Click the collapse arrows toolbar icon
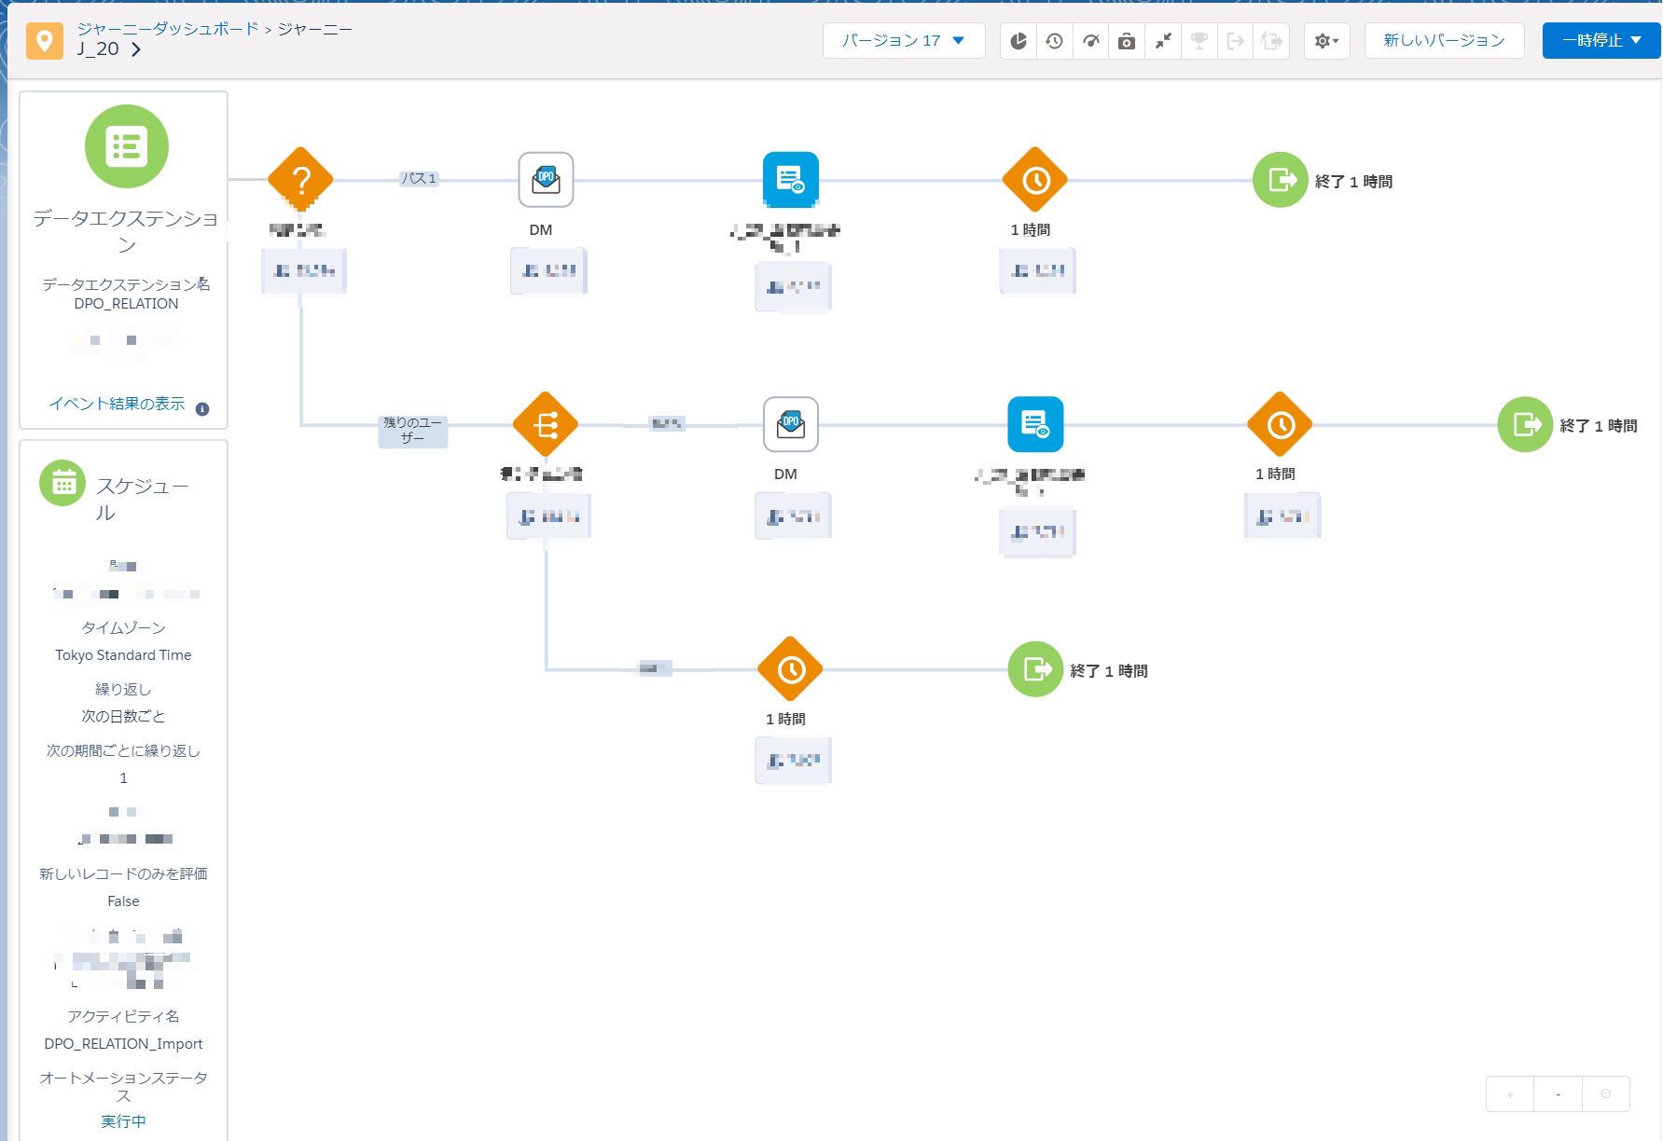Viewport: 1663px width, 1141px height. click(1163, 41)
